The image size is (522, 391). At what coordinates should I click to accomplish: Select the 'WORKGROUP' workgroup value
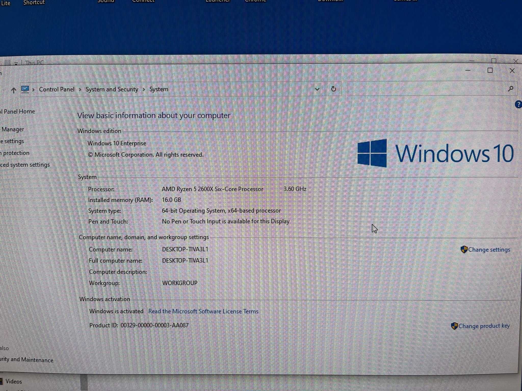[180, 283]
